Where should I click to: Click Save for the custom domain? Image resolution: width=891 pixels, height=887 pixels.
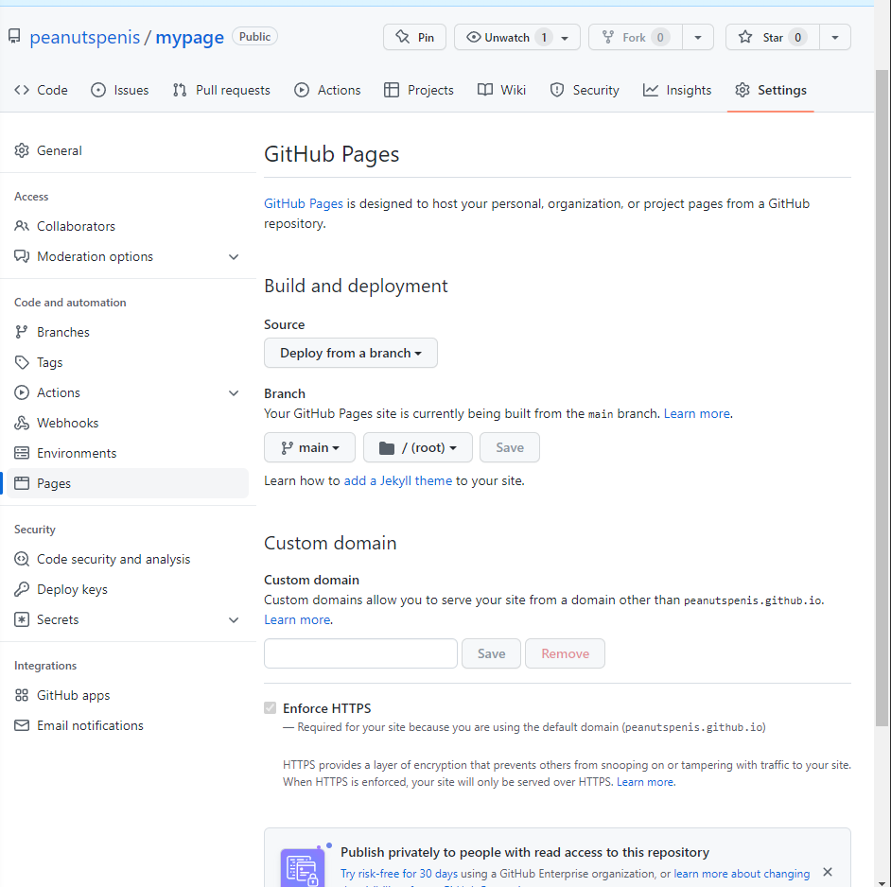tap(491, 653)
